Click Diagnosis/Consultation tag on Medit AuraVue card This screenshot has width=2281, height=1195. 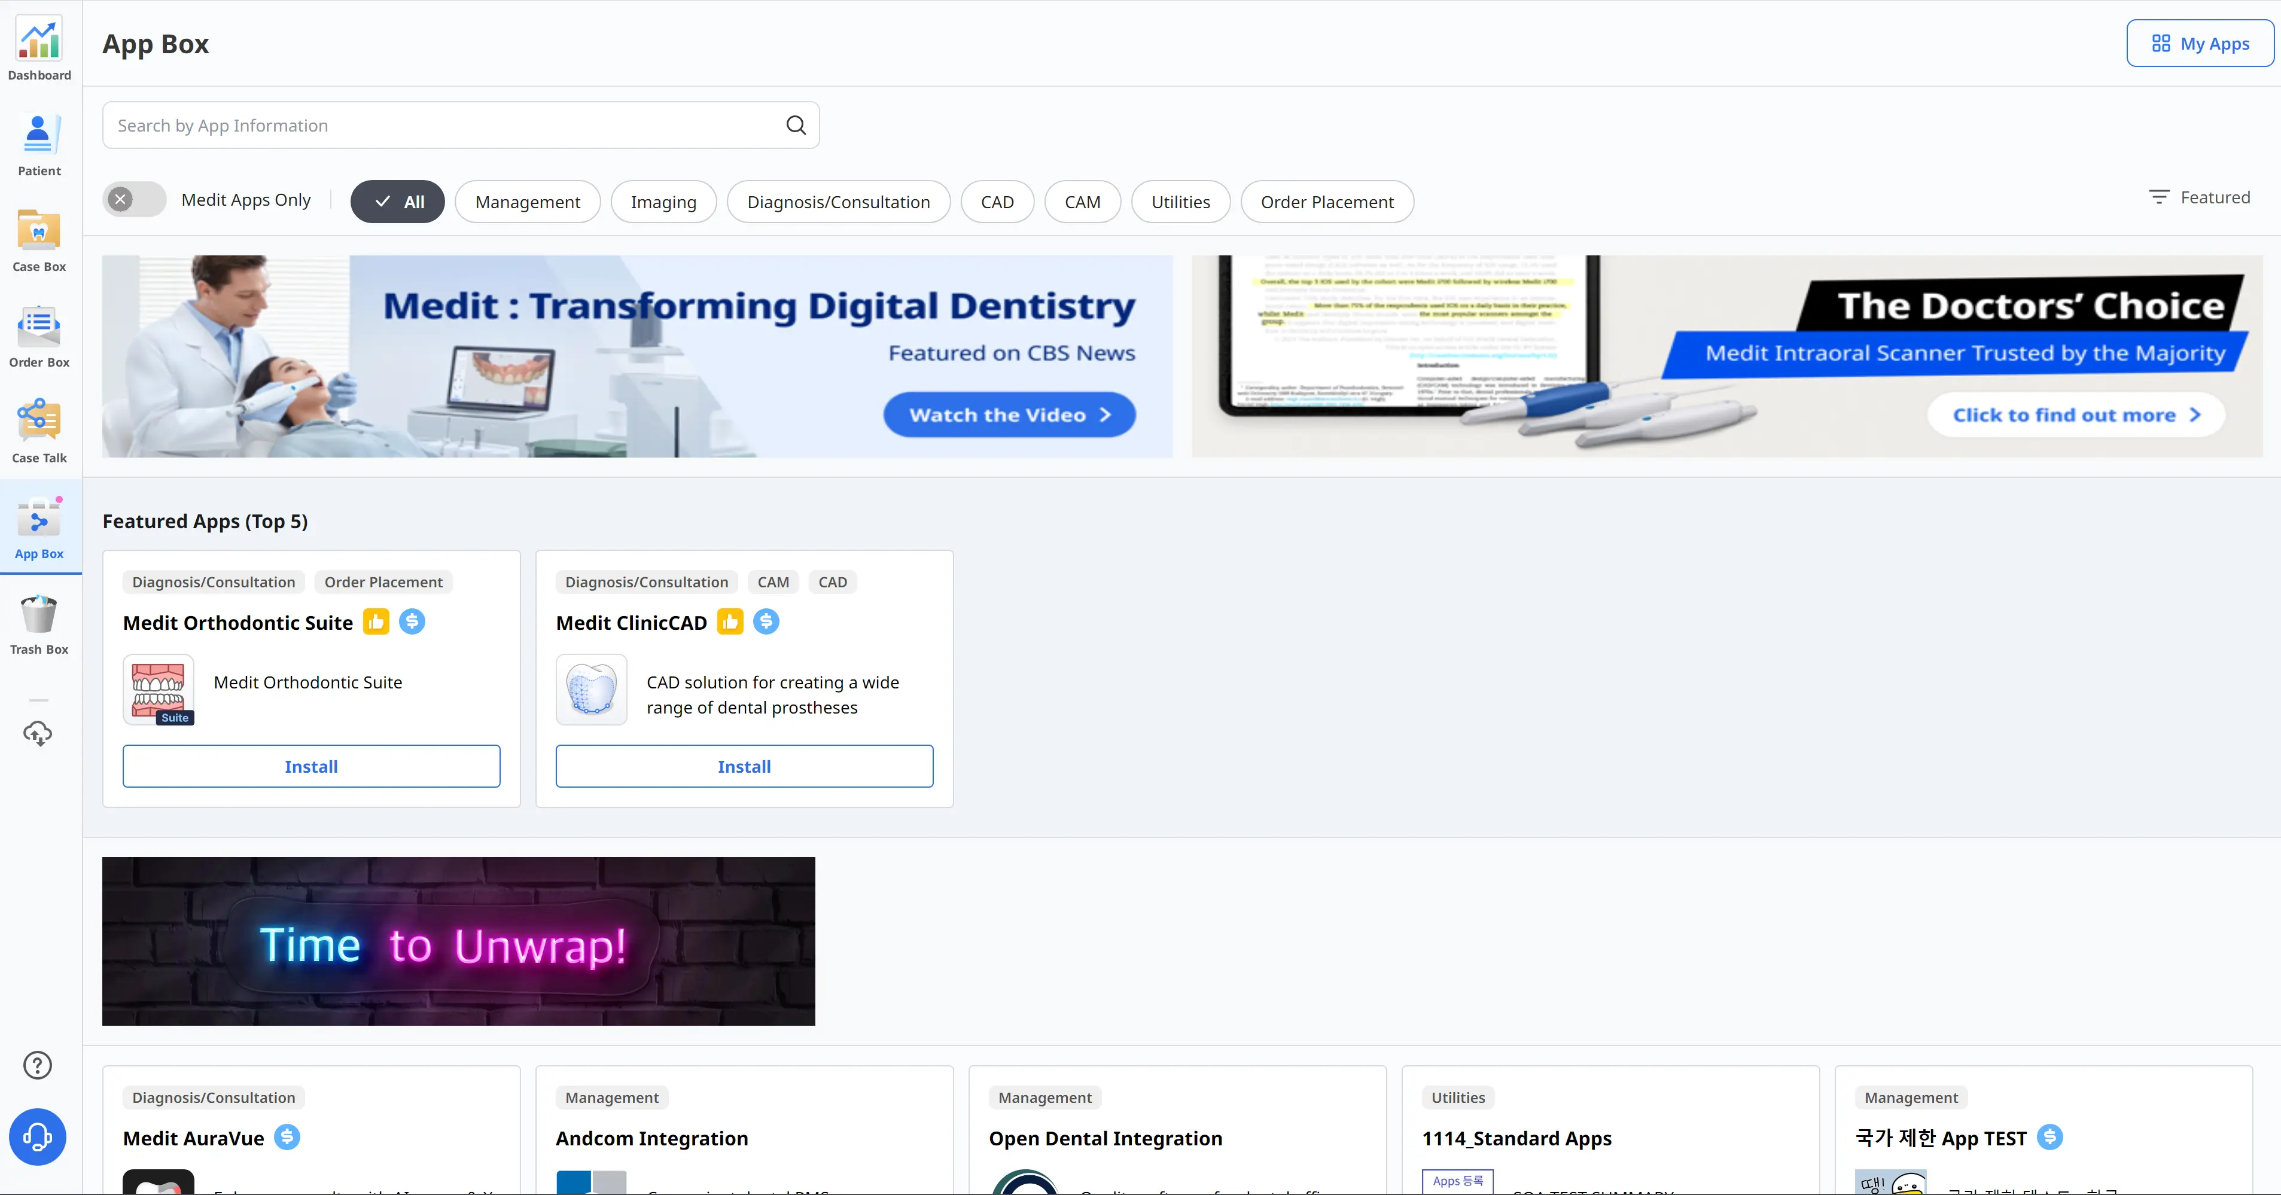(214, 1098)
